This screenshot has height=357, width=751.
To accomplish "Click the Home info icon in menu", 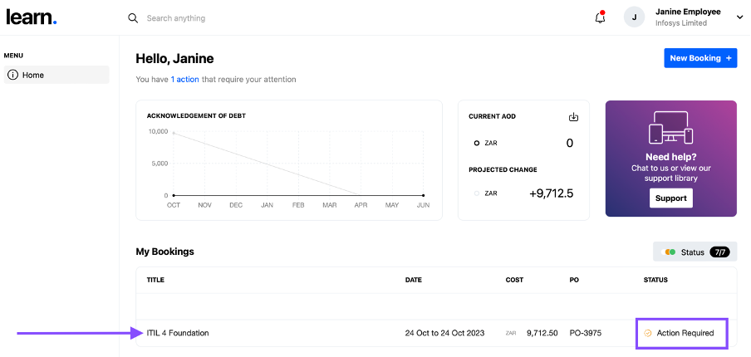I will click(x=13, y=75).
